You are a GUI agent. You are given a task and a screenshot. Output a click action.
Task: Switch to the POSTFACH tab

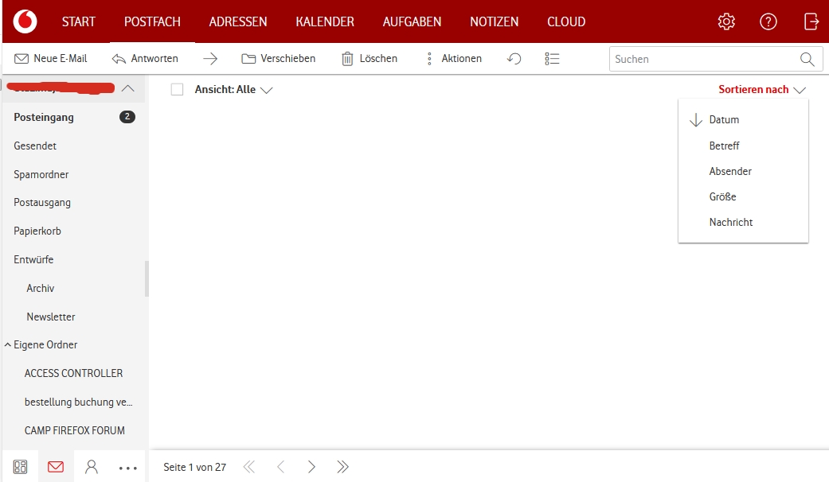152,21
